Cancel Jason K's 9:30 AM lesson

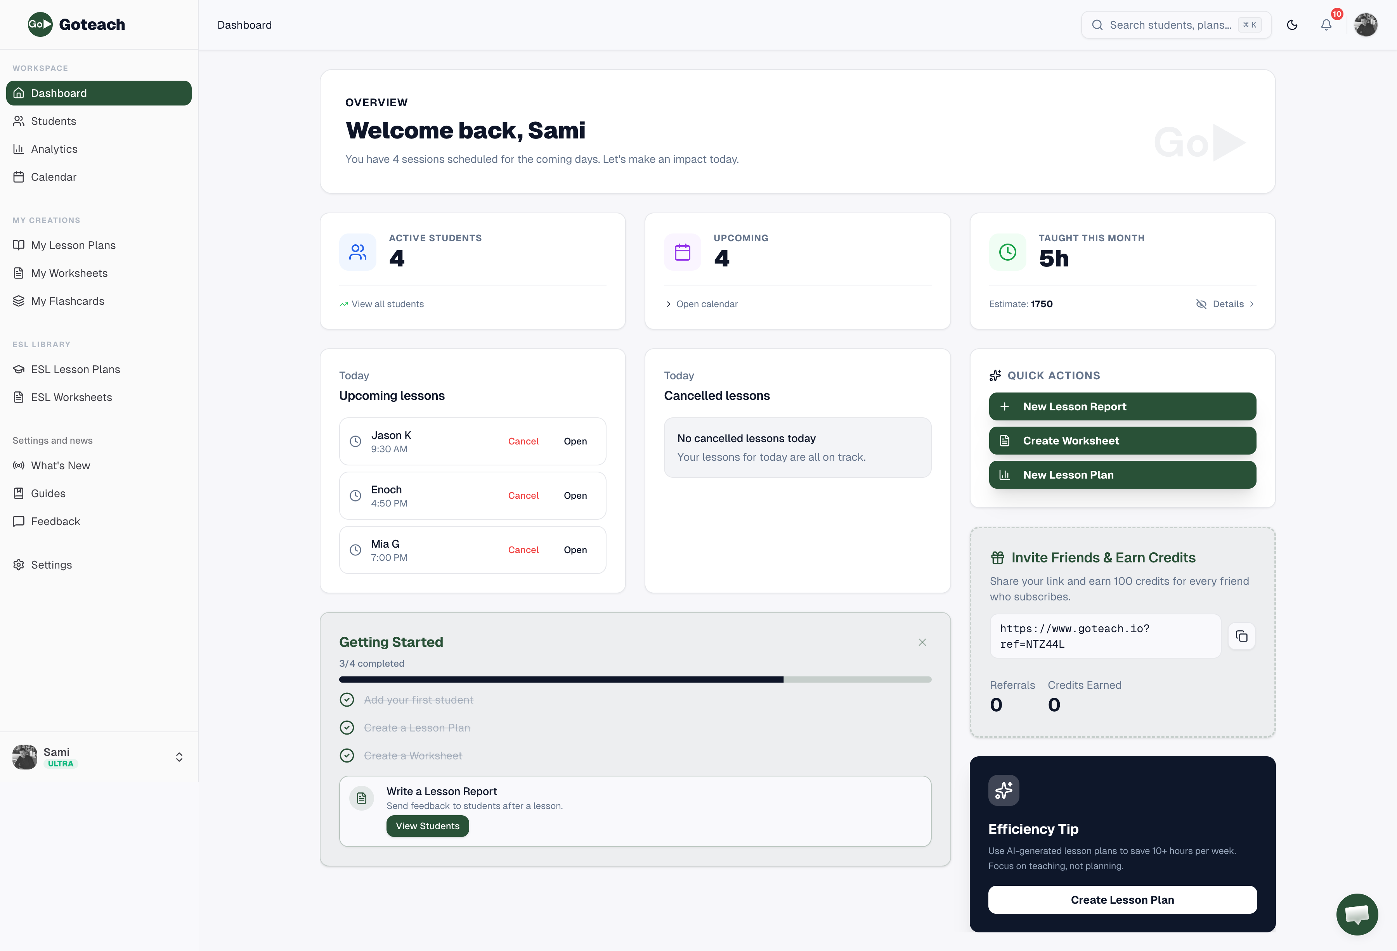(x=523, y=441)
